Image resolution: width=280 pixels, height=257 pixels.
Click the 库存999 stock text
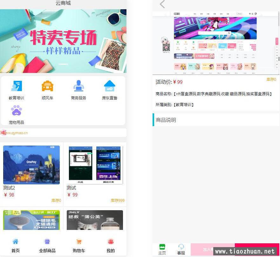click(x=118, y=200)
